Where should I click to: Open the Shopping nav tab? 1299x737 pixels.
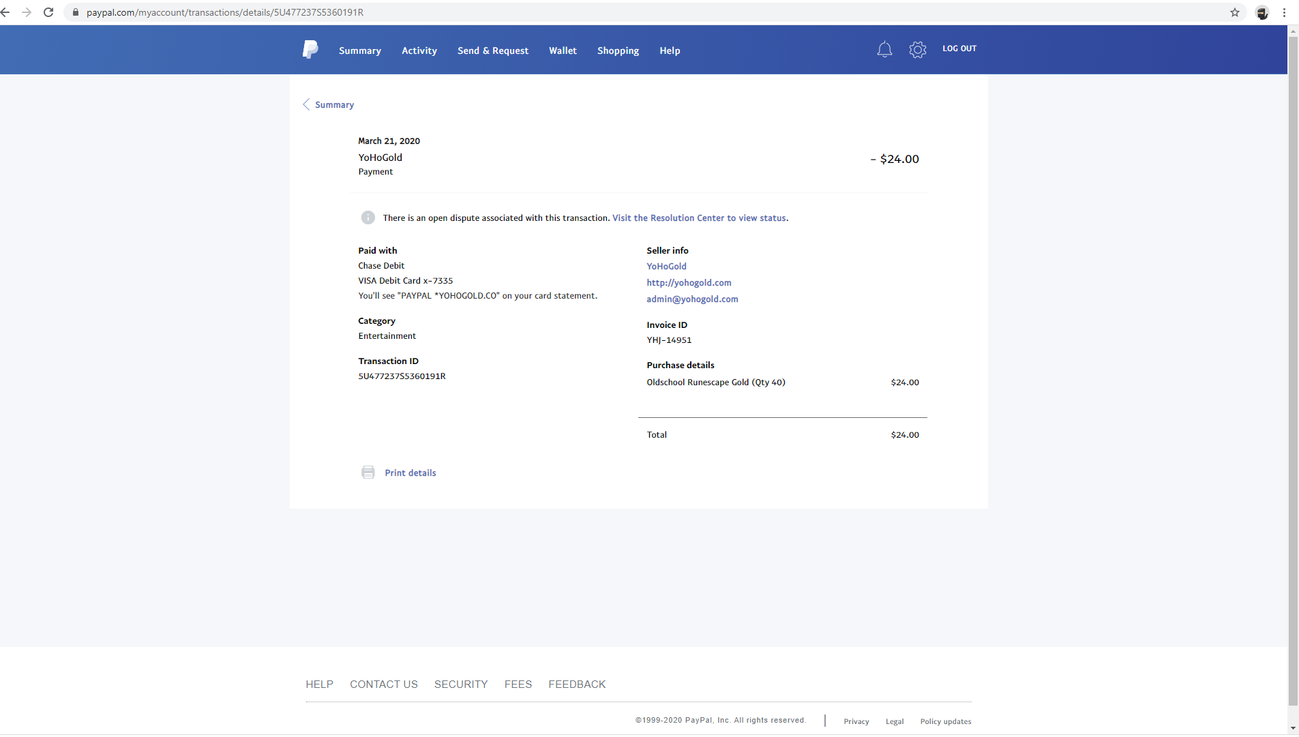click(618, 50)
